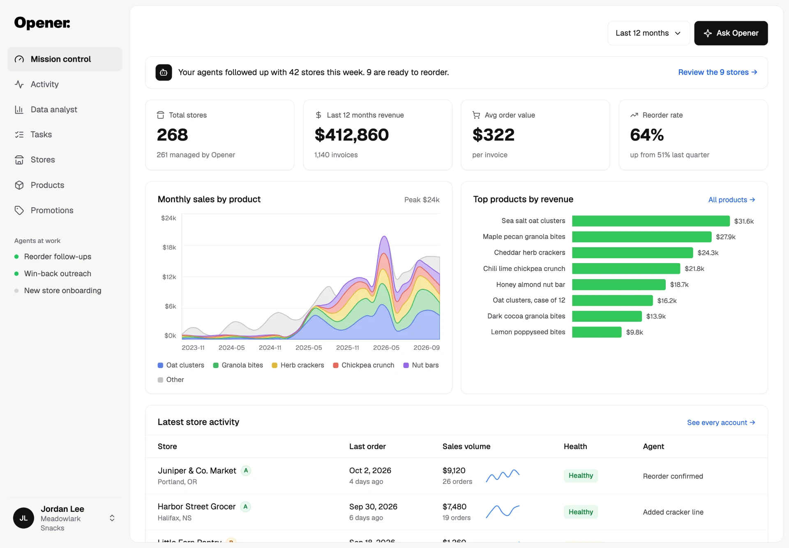Click the sparkle icon in Ask Opener
The image size is (789, 548).
[x=708, y=33]
